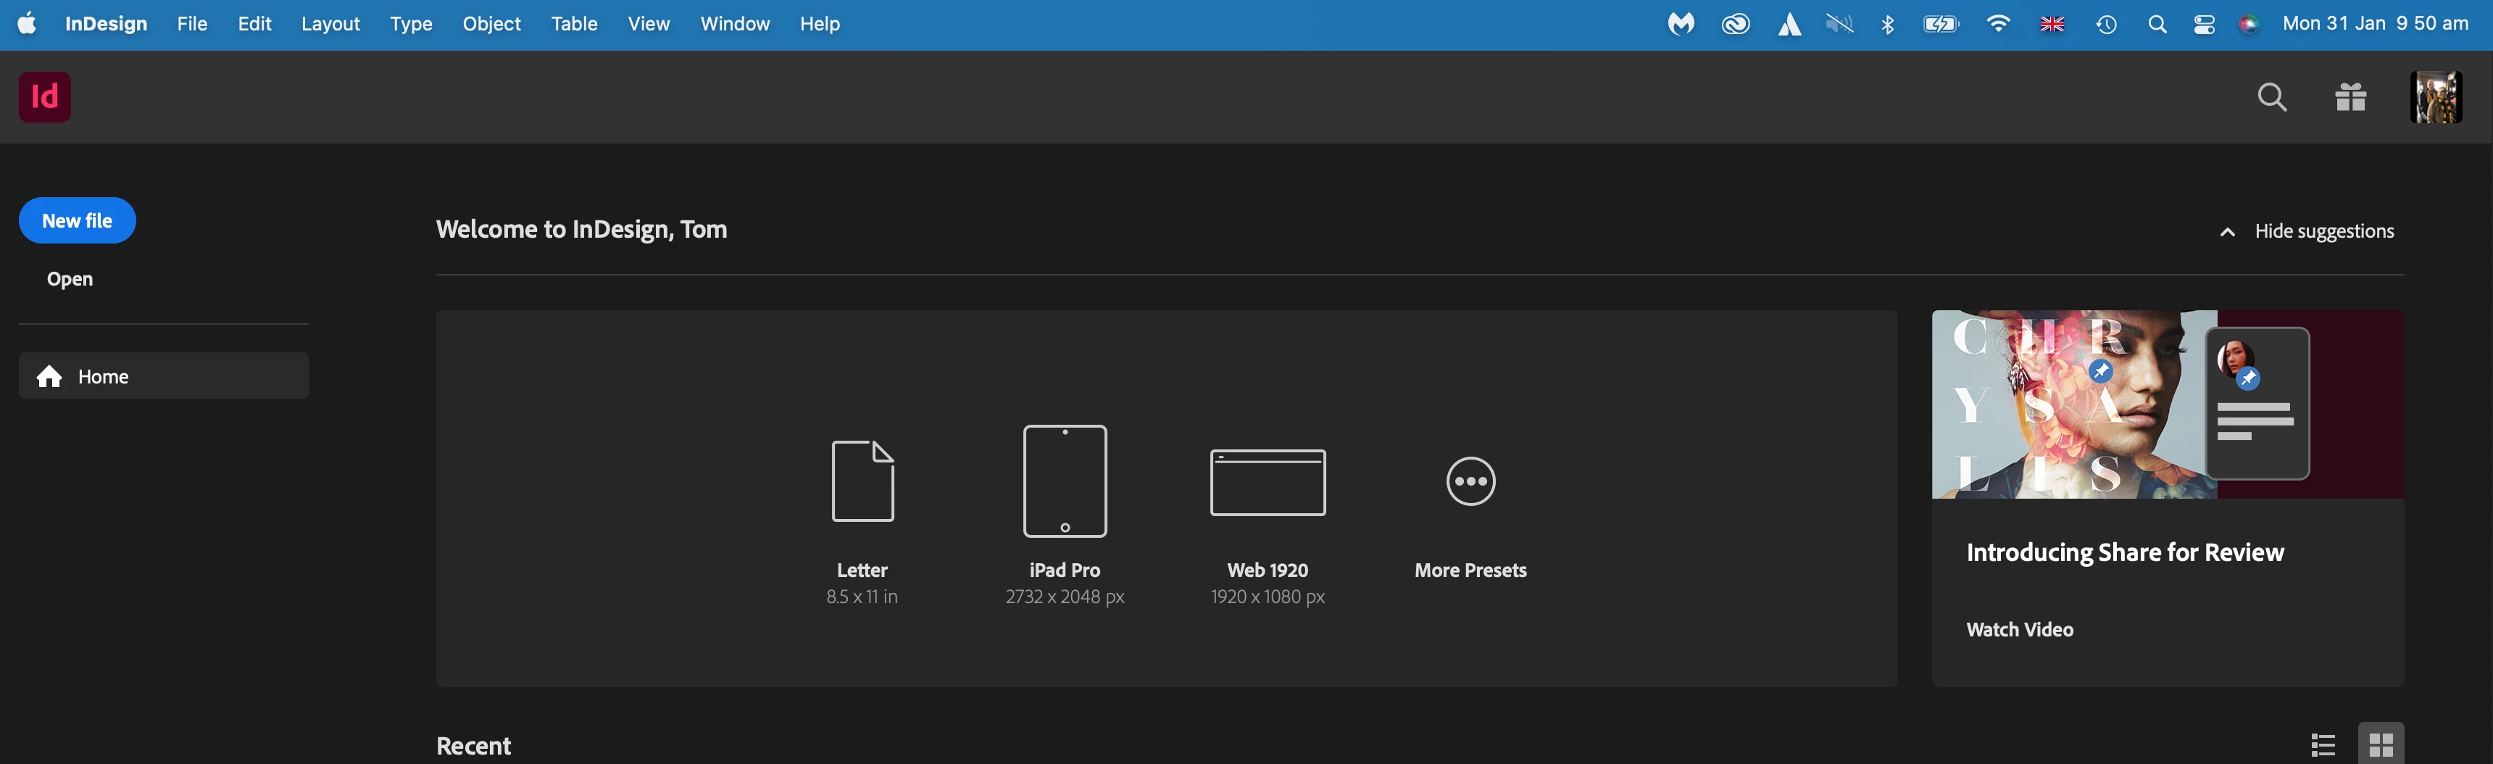Click the New file button

click(x=78, y=221)
